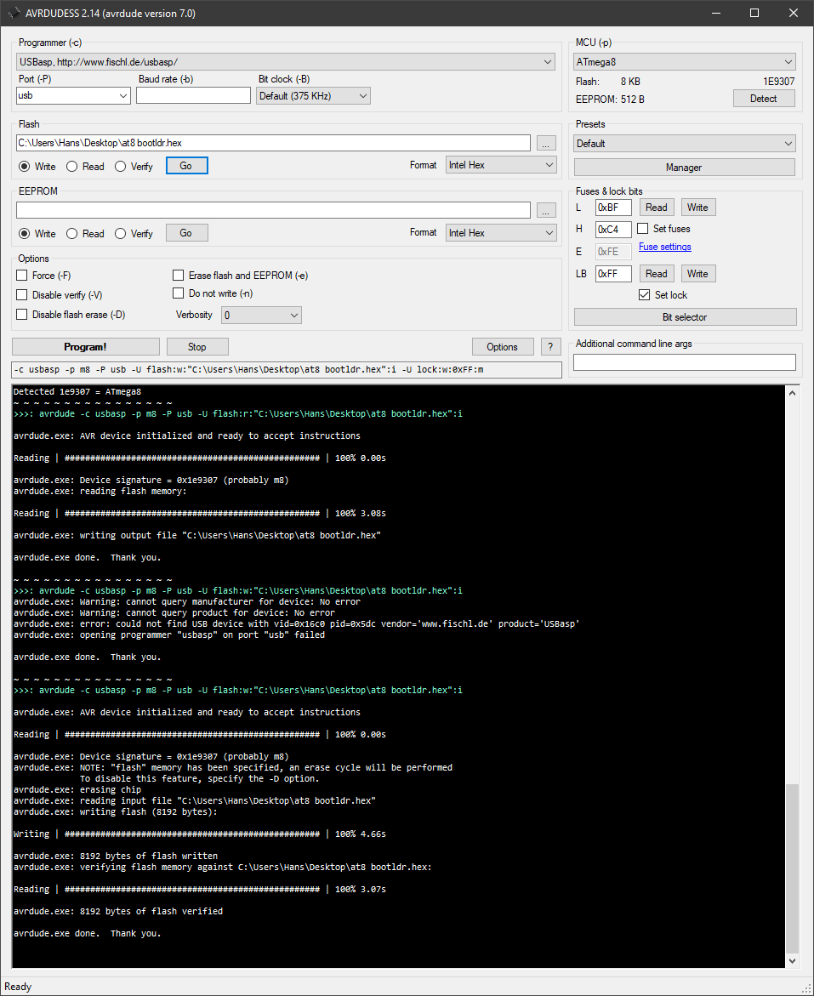
Task: Click the console scrollbar up arrow
Action: click(792, 393)
